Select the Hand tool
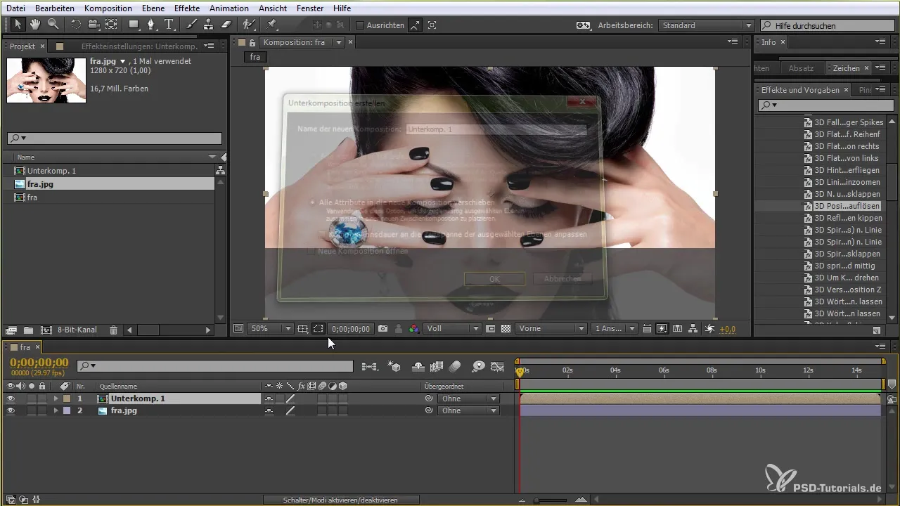Screen dimensions: 900x506 point(35,25)
